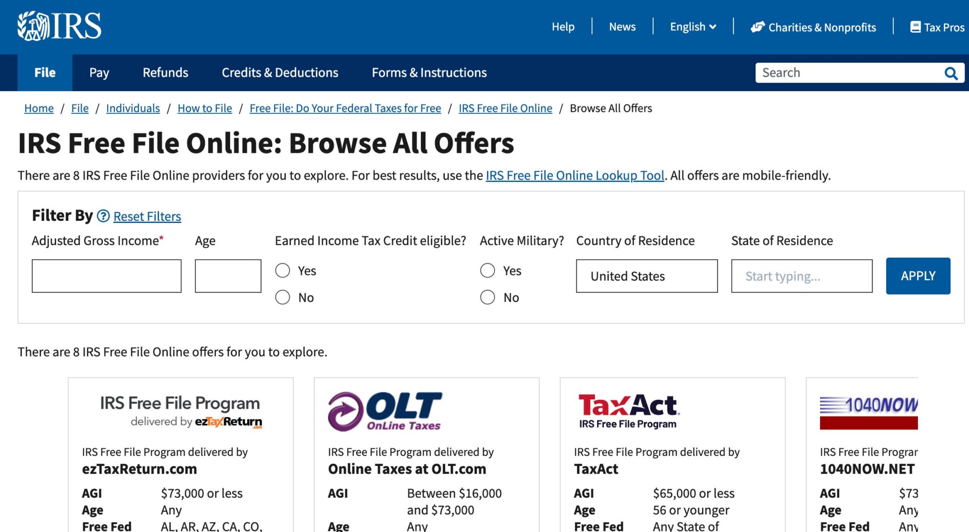
Task: Open the Forms & Instructions menu
Action: [x=429, y=73]
